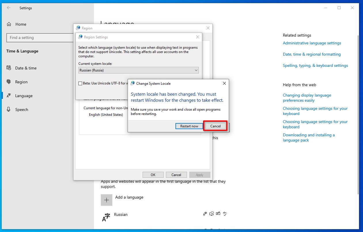Click the Settings back arrow
The height and width of the screenshot is (232, 363).
(x=9, y=8)
